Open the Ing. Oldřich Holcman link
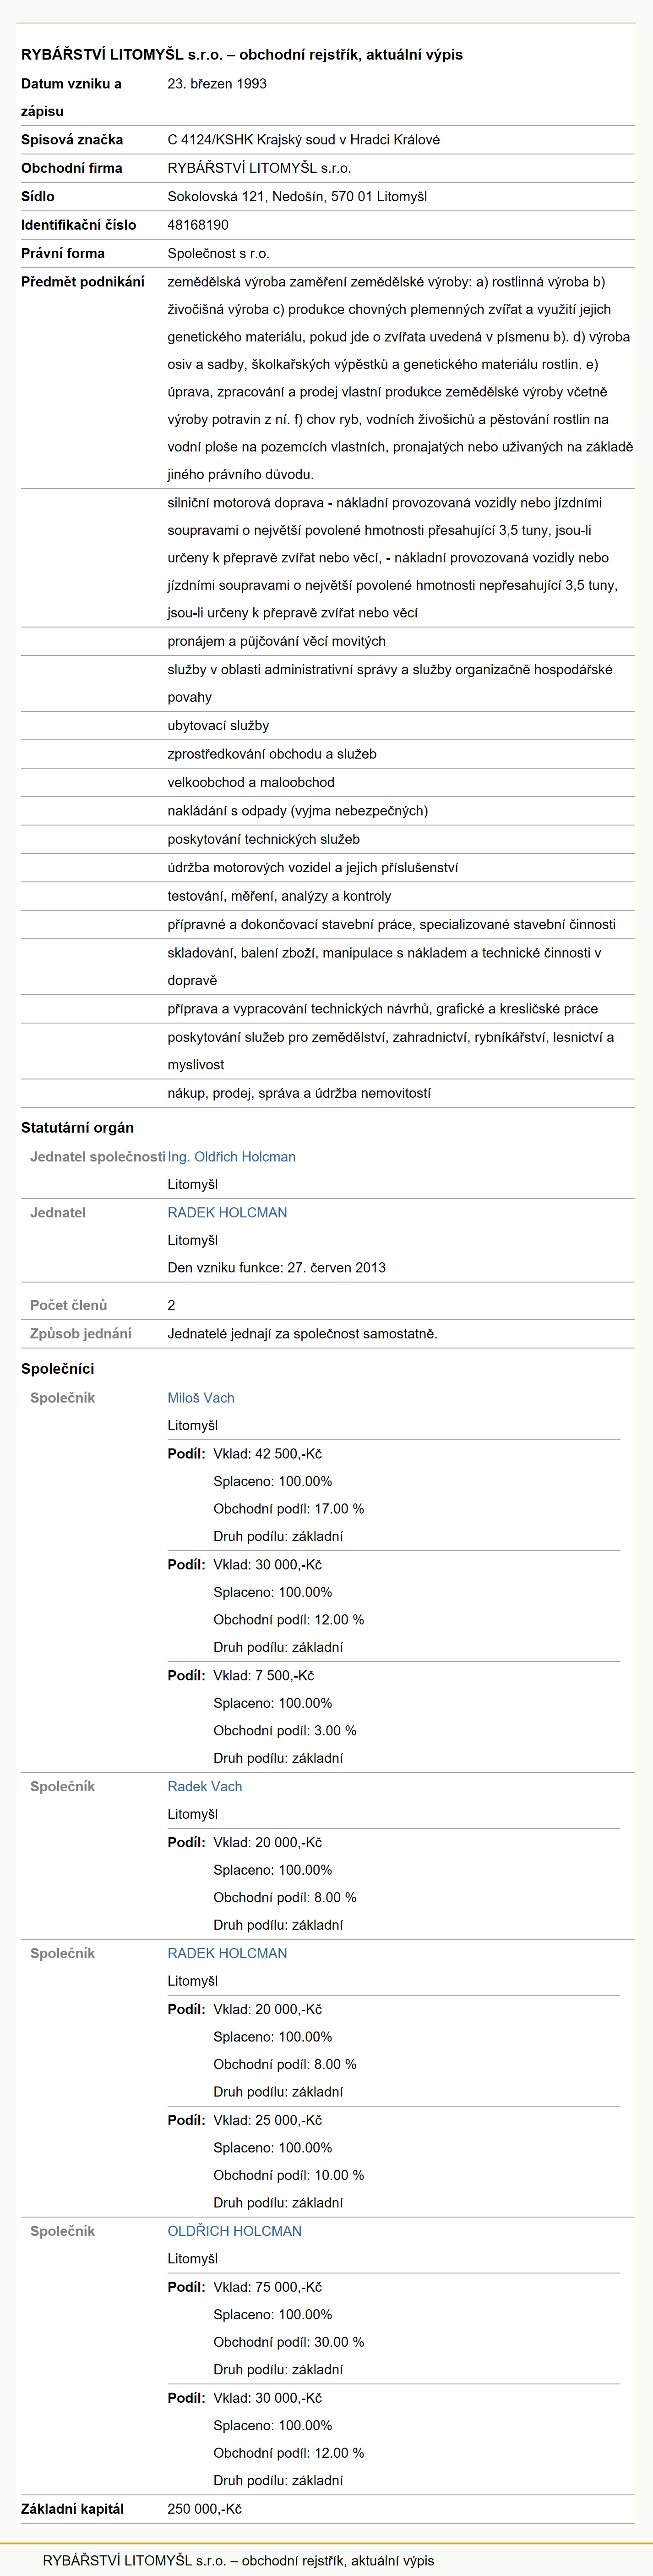 (x=232, y=1156)
